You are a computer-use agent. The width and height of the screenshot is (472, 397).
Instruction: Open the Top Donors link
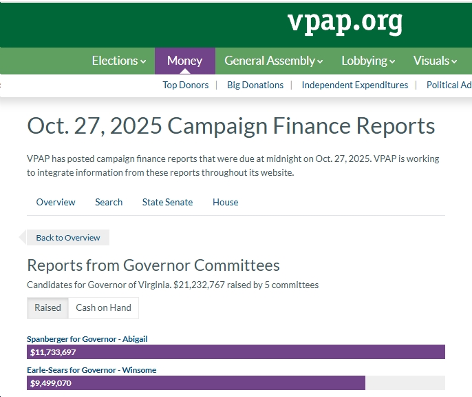[189, 85]
